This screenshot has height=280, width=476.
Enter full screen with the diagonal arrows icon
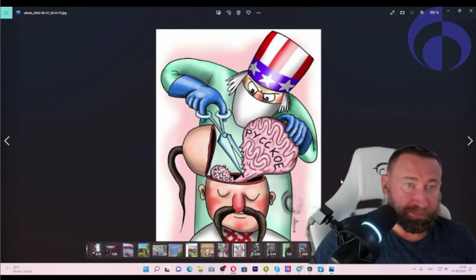tap(392, 13)
